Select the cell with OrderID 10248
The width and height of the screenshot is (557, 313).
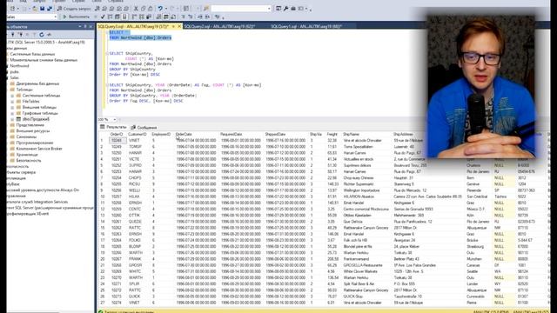tap(117, 141)
